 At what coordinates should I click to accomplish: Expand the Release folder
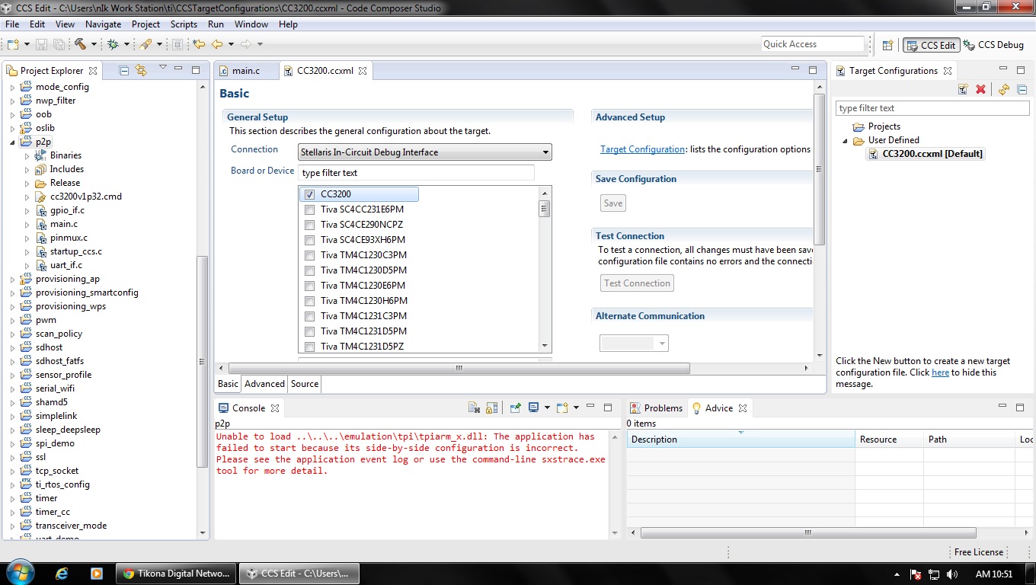(x=27, y=183)
